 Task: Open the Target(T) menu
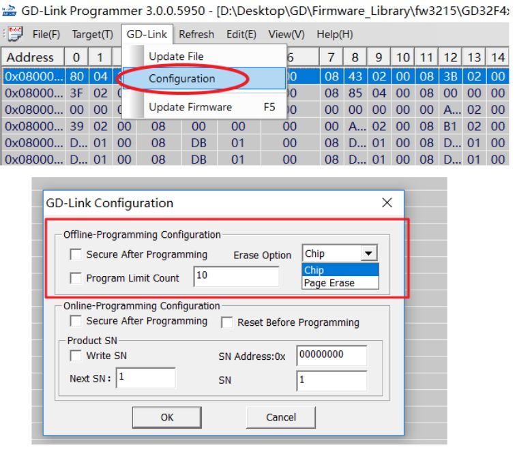(92, 34)
